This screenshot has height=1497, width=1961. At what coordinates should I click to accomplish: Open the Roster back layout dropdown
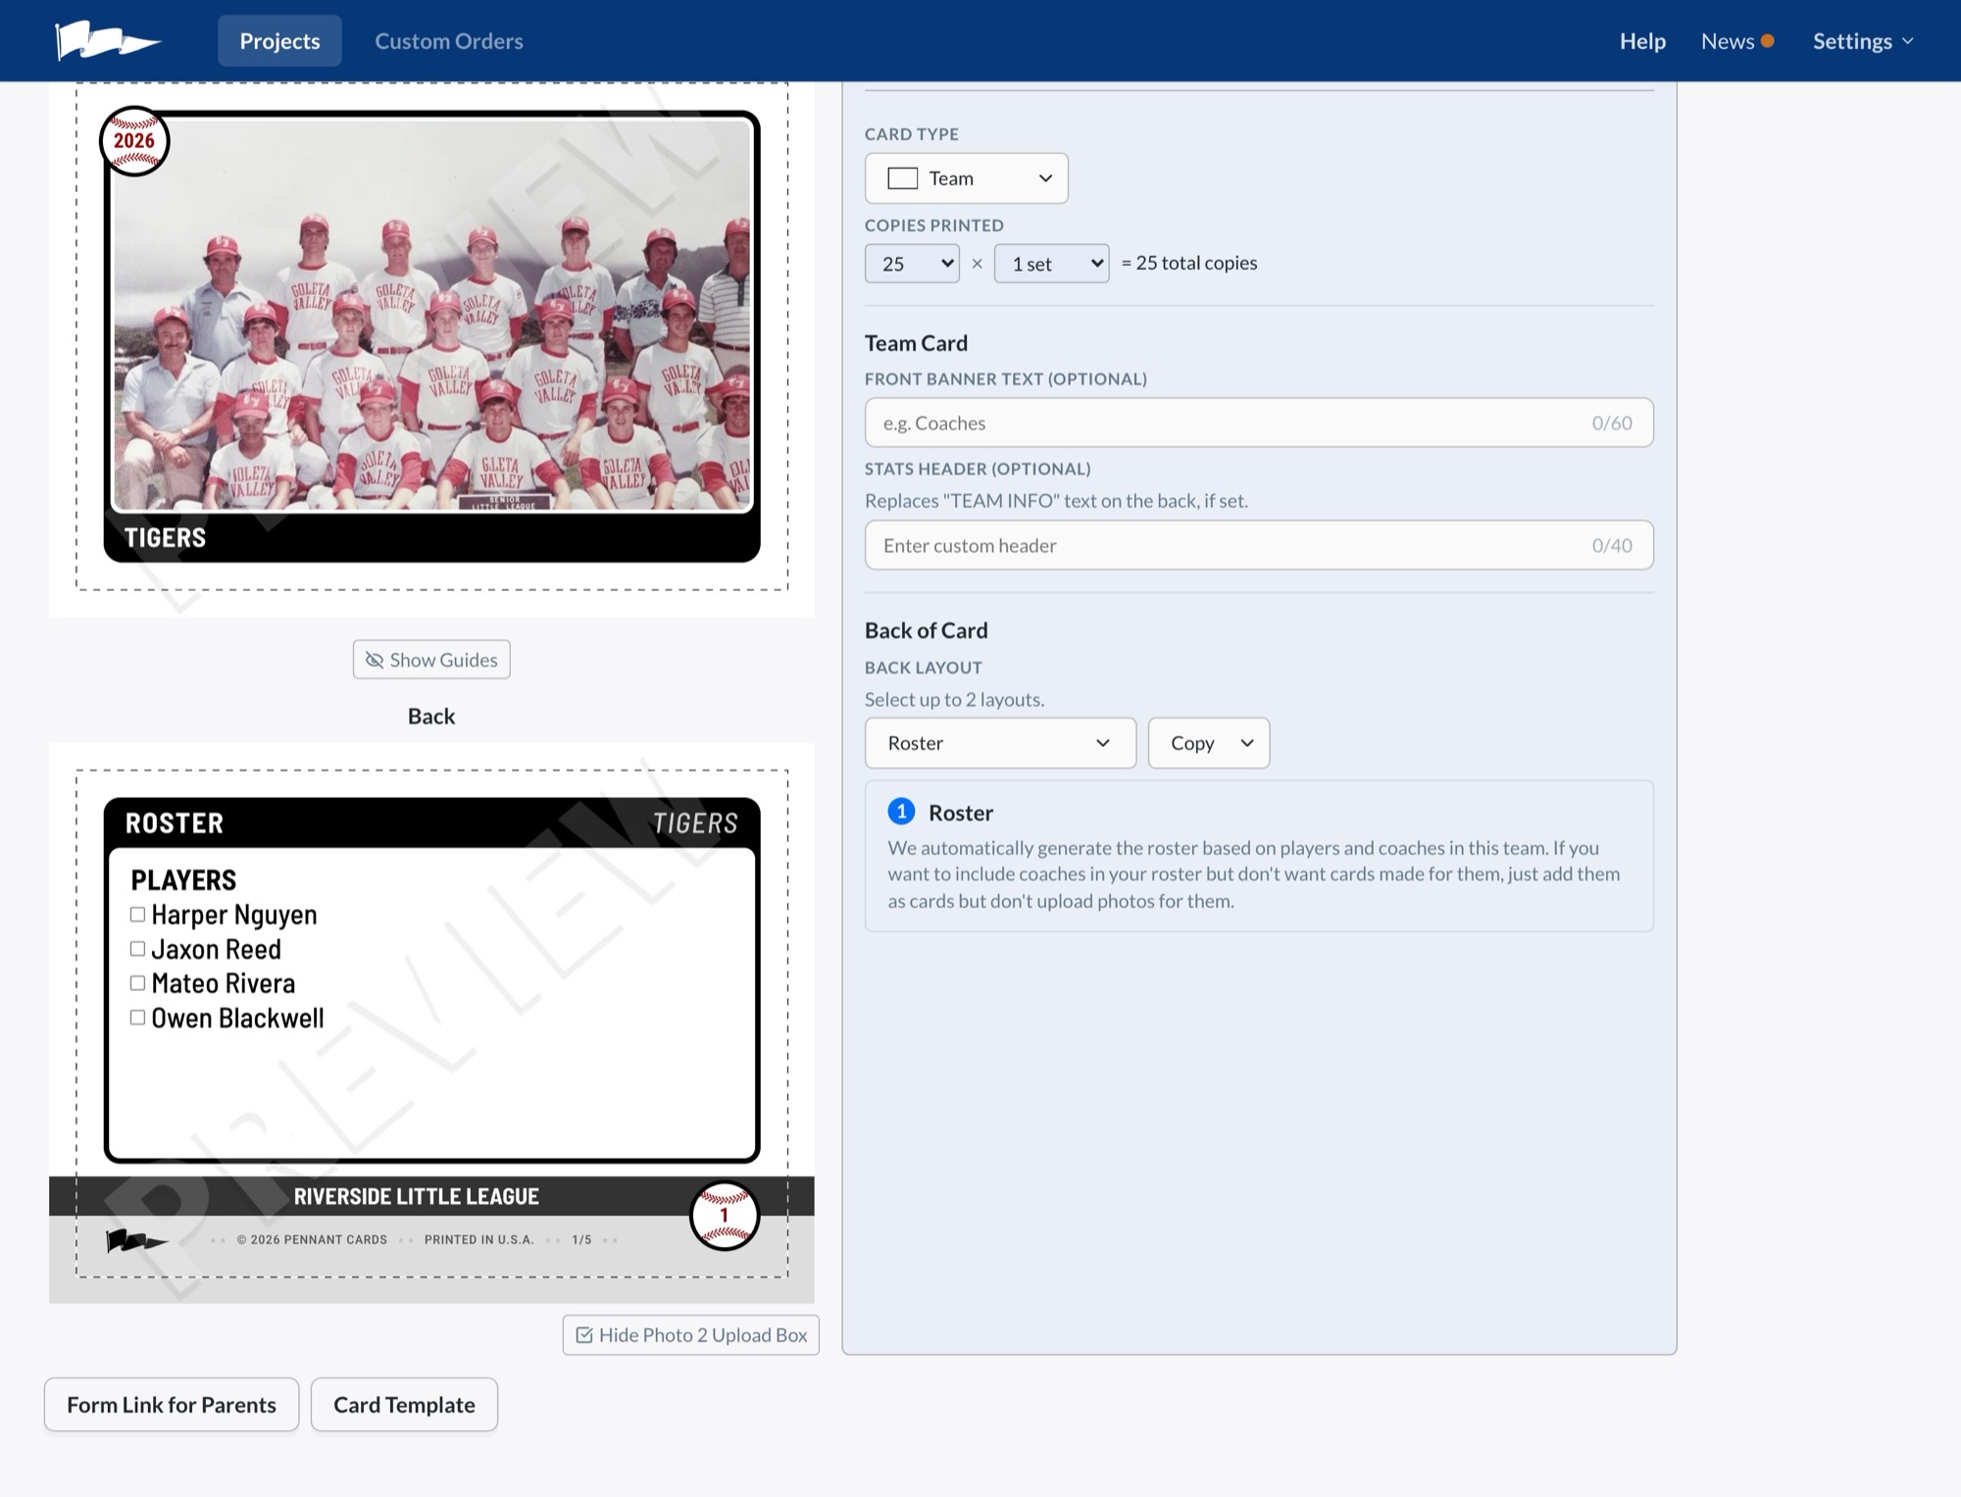(x=1000, y=743)
